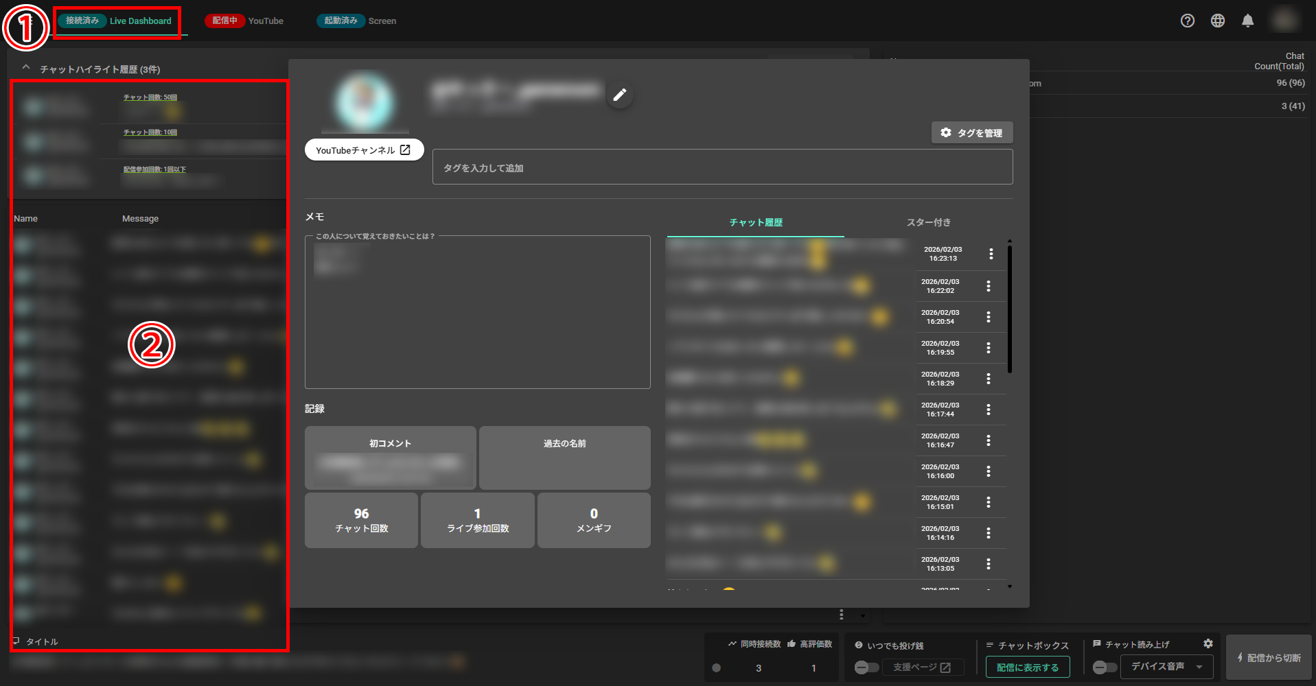Click the 配信から切断 button

point(1269,658)
